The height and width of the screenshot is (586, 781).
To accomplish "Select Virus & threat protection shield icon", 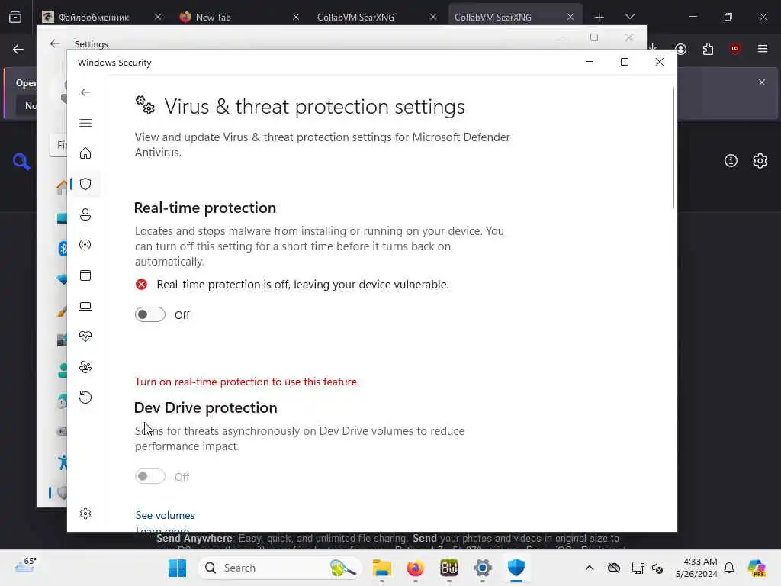I will [x=85, y=184].
